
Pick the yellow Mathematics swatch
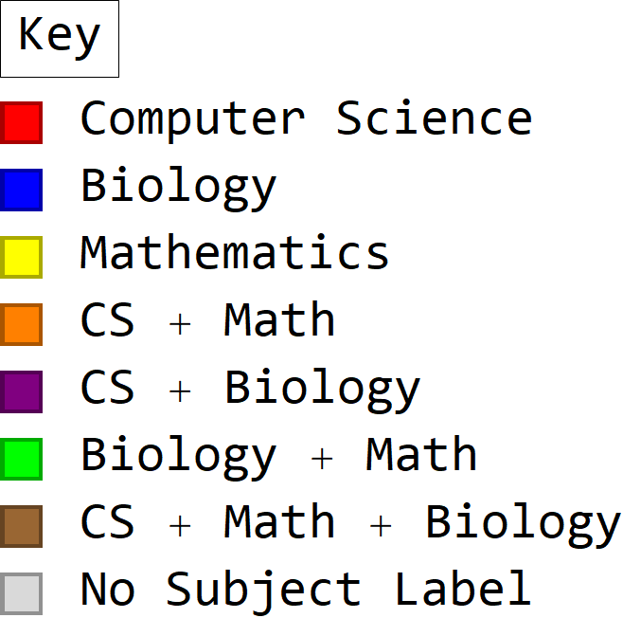coord(22,257)
